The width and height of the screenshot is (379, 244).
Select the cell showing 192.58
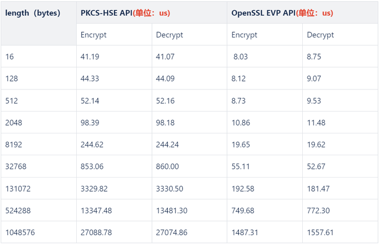pos(264,188)
